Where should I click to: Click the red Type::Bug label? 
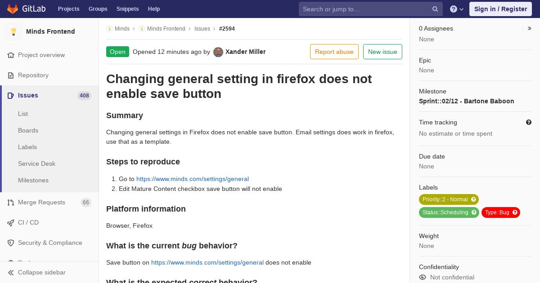point(501,212)
